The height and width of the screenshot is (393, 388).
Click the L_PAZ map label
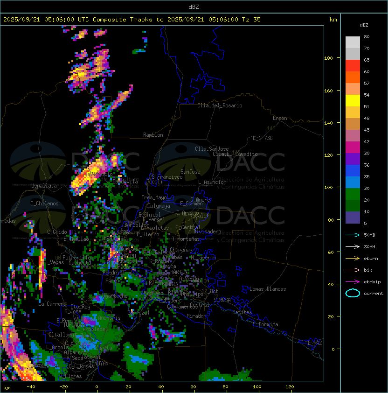(x=315, y=343)
